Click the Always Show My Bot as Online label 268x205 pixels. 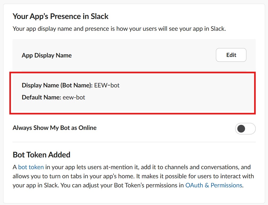pos(54,128)
